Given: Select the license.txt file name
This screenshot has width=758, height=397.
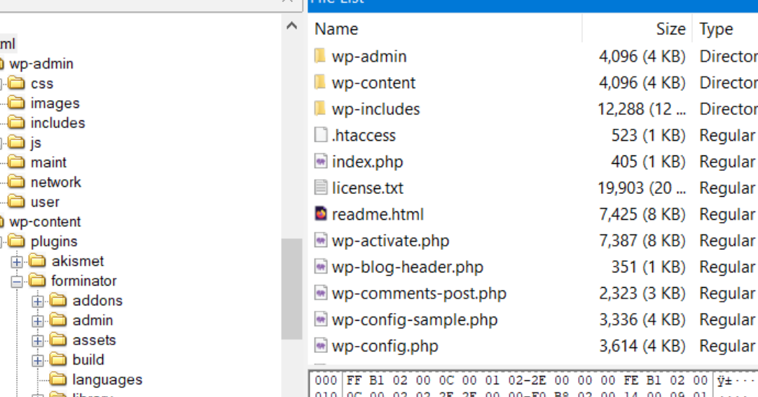Looking at the screenshot, I should pos(368,188).
